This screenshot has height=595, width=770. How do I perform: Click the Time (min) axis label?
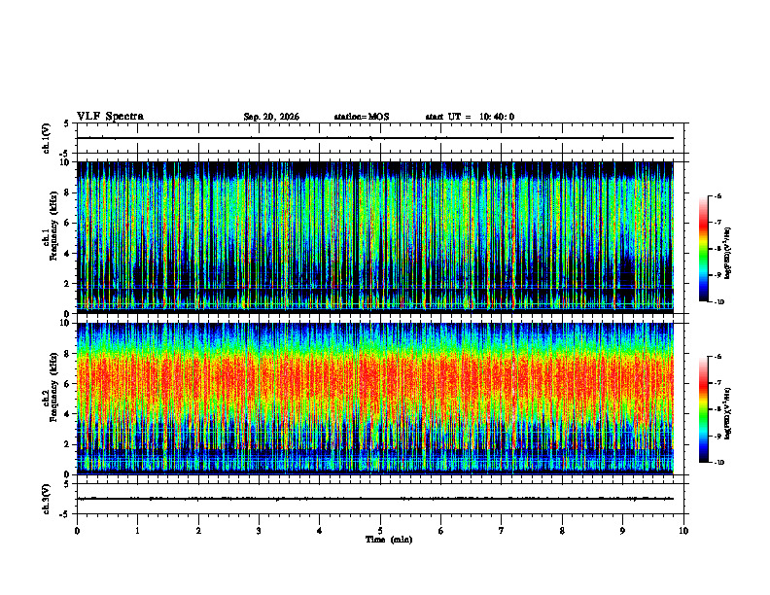click(x=389, y=540)
